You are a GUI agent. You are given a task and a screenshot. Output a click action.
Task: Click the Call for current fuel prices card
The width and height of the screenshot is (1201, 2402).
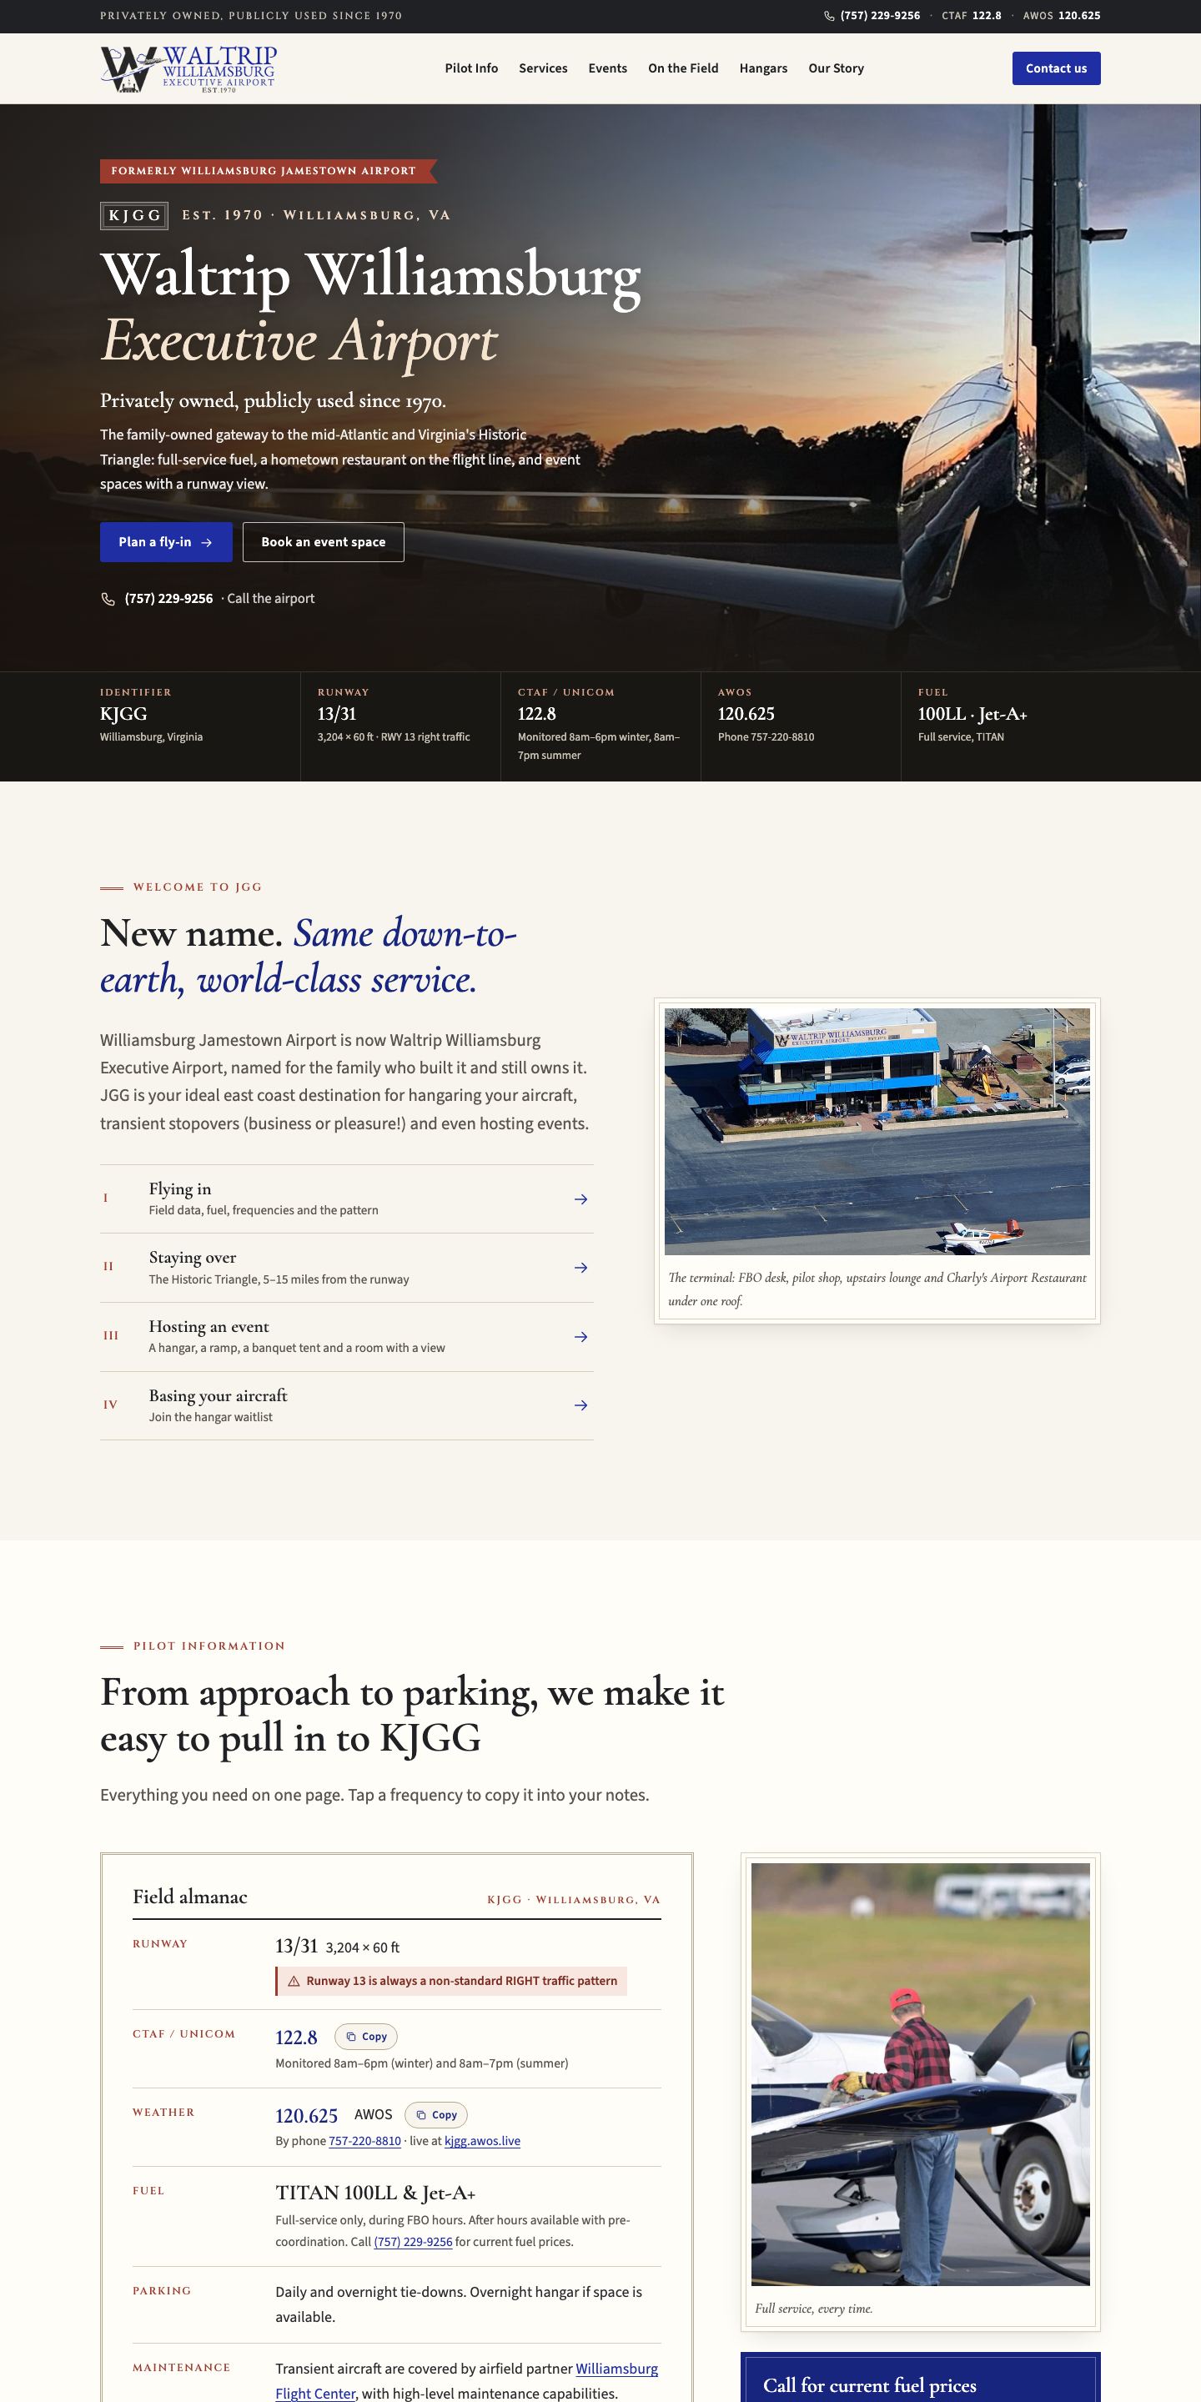click(x=920, y=2377)
